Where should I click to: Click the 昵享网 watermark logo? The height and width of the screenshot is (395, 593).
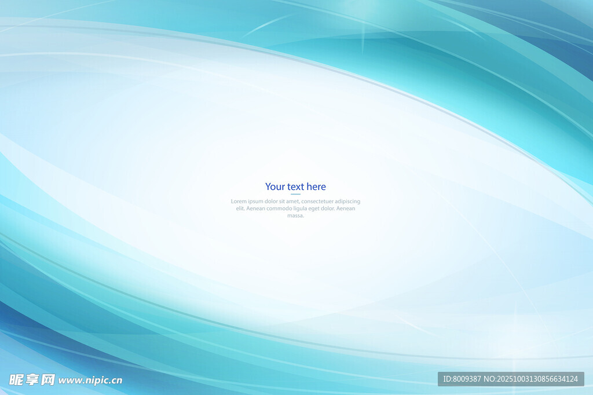point(32,380)
